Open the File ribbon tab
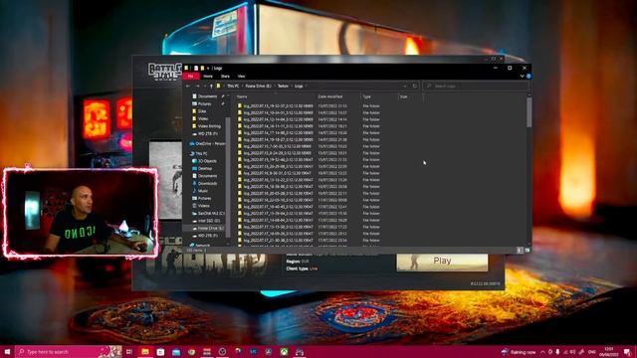 pyautogui.click(x=190, y=77)
